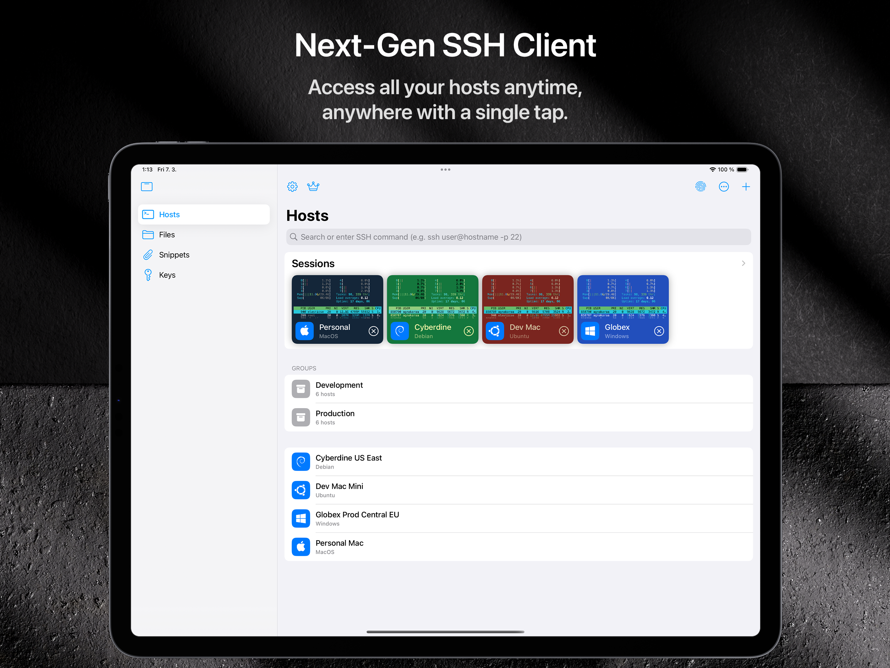Open the settings gear icon
Viewport: 890px width, 668px height.
[292, 186]
